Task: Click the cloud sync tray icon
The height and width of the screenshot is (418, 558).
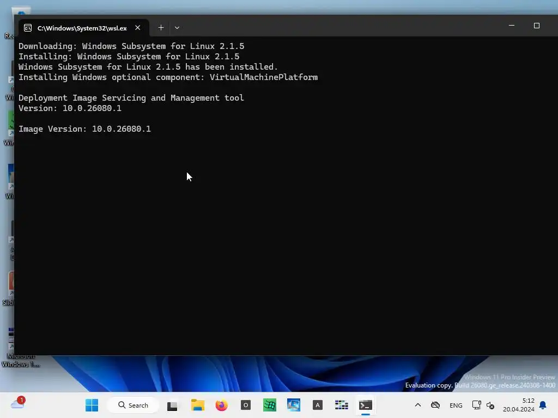Action: 435,405
